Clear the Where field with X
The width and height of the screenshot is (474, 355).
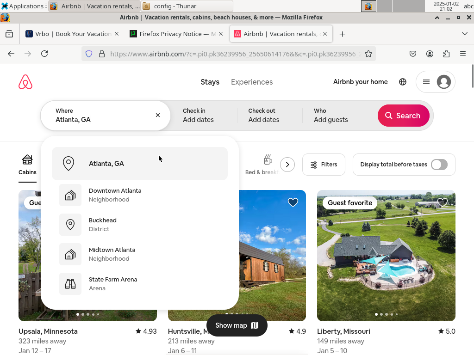[x=158, y=115]
